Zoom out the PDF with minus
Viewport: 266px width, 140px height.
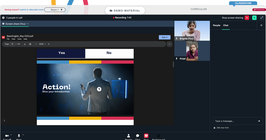[36, 44]
